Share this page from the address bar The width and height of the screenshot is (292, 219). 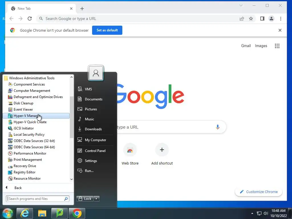coord(242,19)
